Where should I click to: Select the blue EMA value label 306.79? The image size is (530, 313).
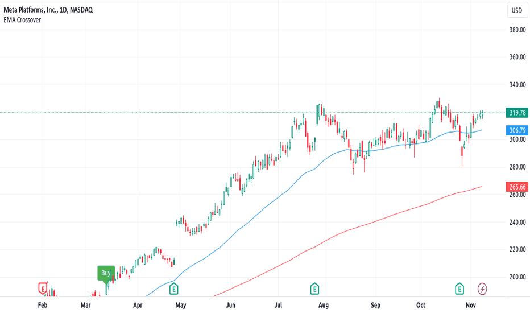[x=517, y=130]
